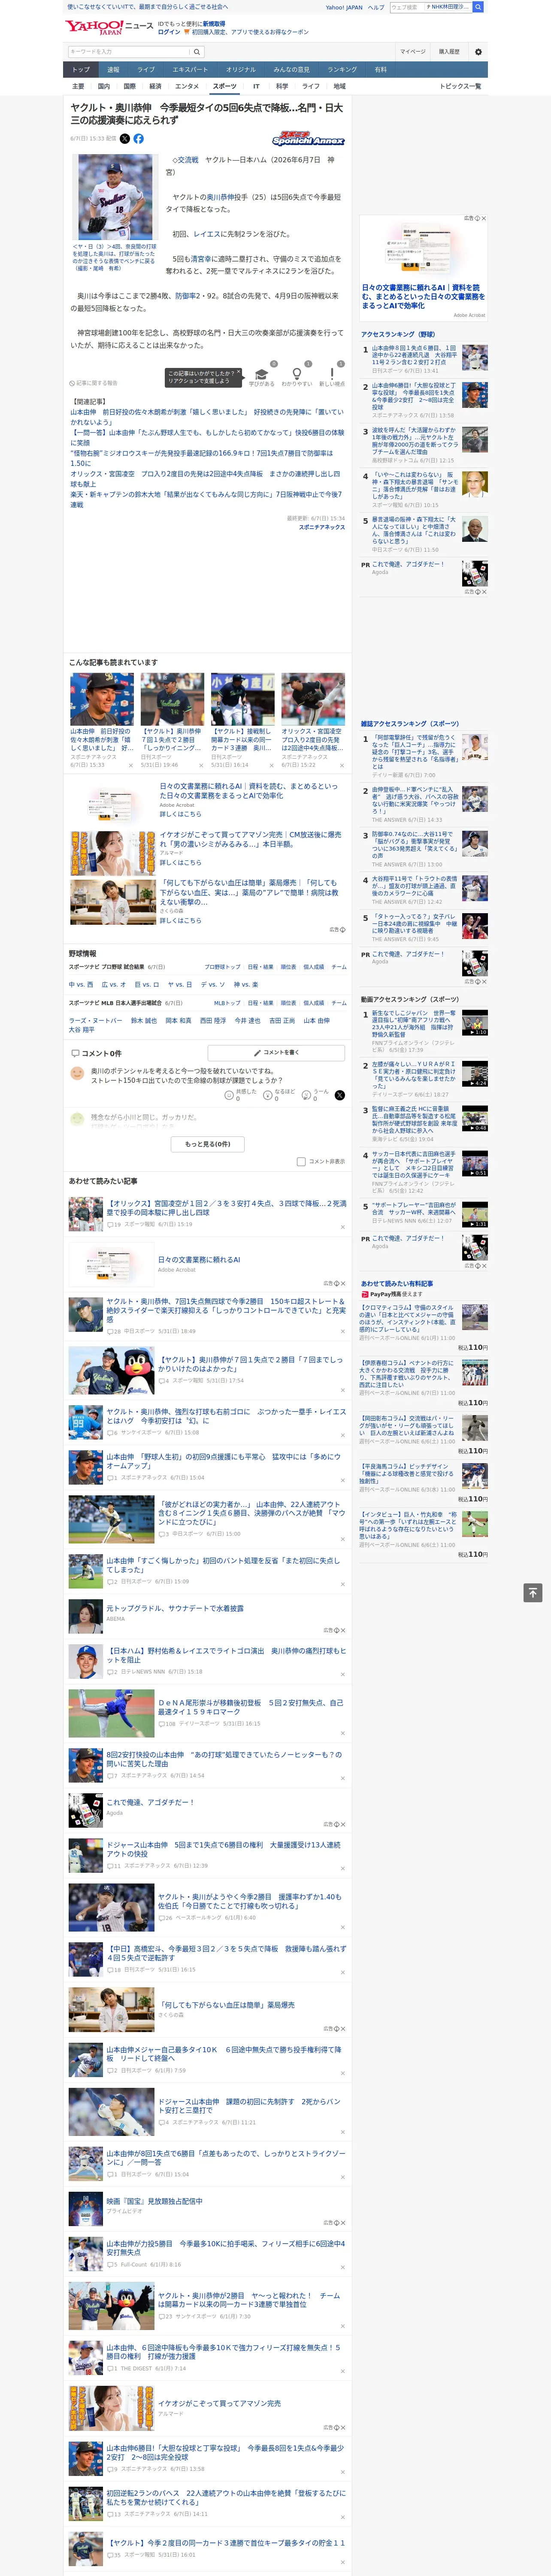Click the top-right web search magnifier button
The image size is (551, 2576).
[x=478, y=7]
